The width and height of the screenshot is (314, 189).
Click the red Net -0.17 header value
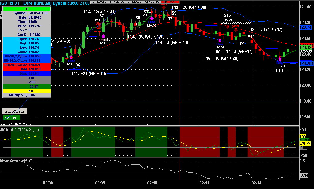pos(170,2)
